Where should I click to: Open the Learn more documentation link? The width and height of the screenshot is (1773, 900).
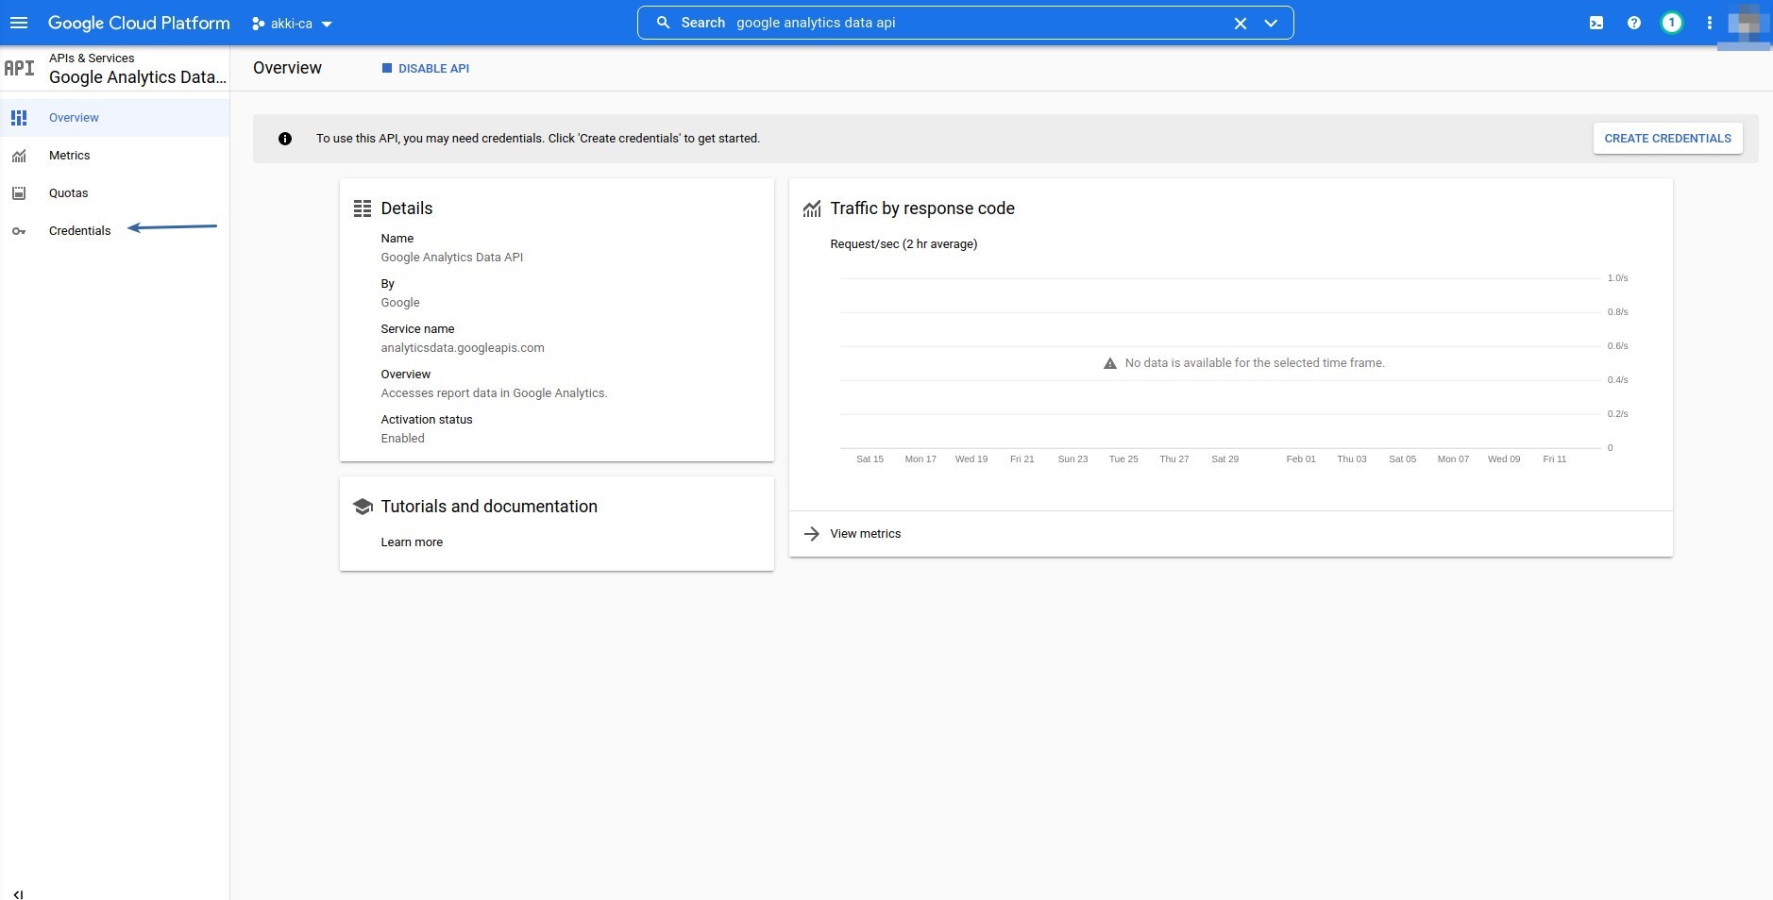point(412,542)
